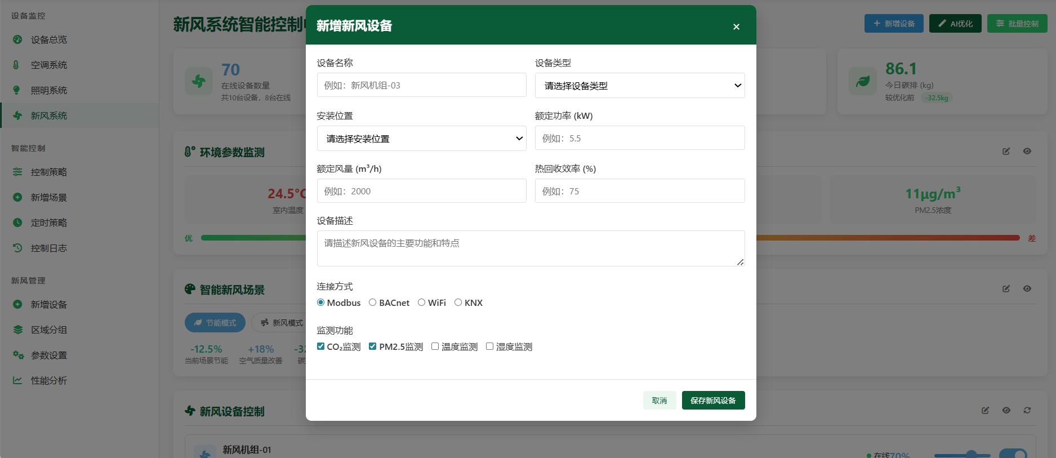Click the edit icon in 环境参数监测 panel
The height and width of the screenshot is (458, 1056).
pos(1006,152)
